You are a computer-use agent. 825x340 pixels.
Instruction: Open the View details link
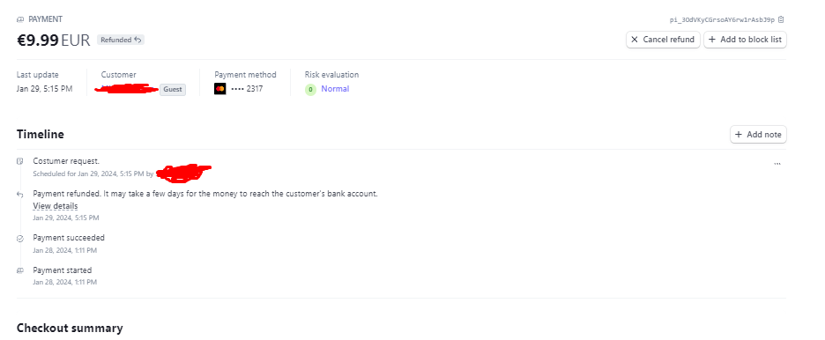56,206
